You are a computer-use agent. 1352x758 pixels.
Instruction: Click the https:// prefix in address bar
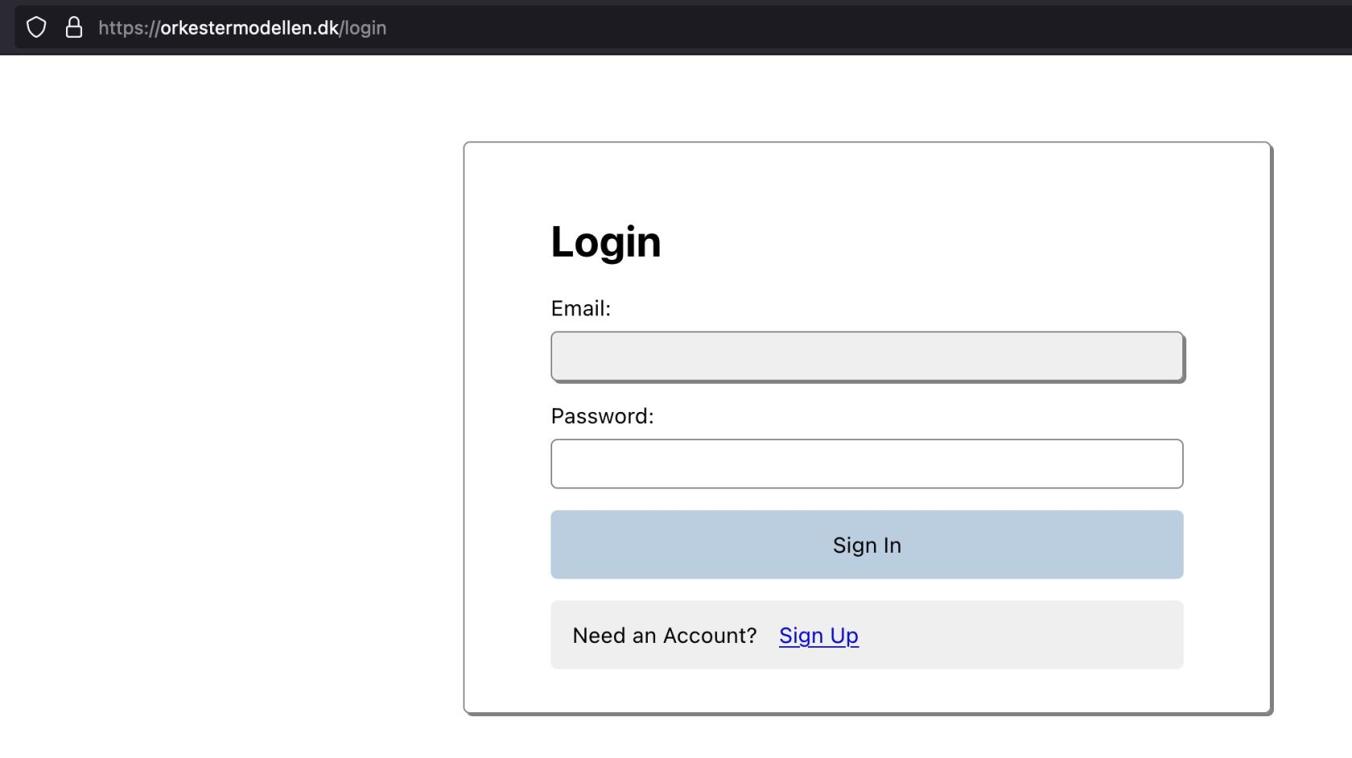pos(129,28)
